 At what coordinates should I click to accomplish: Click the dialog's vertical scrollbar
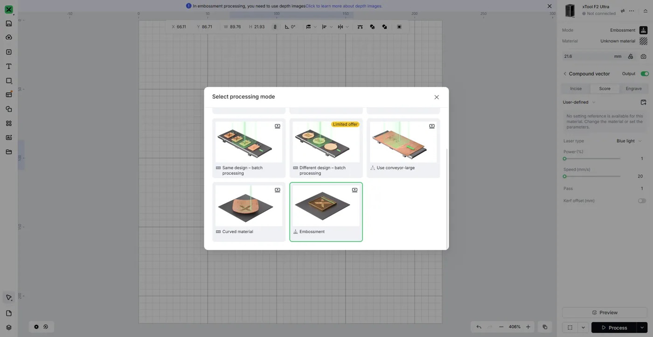tap(447, 198)
